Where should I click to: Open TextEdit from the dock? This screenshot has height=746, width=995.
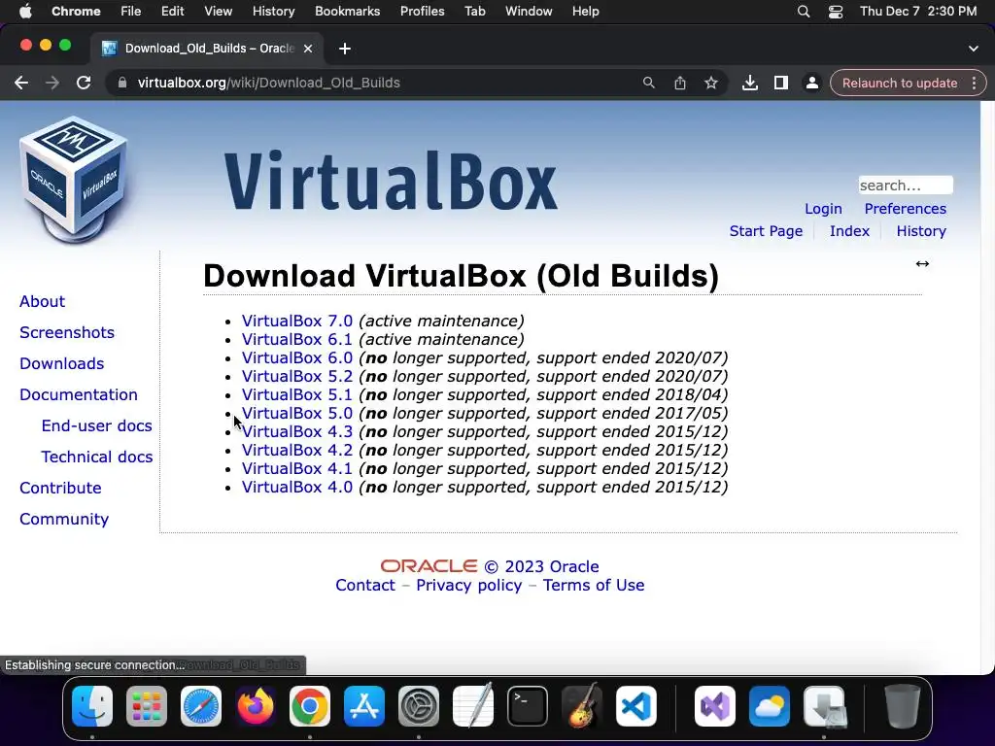tap(473, 706)
